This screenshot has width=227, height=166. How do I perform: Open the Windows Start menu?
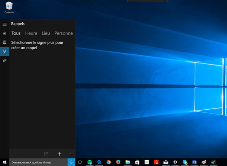click(5, 162)
